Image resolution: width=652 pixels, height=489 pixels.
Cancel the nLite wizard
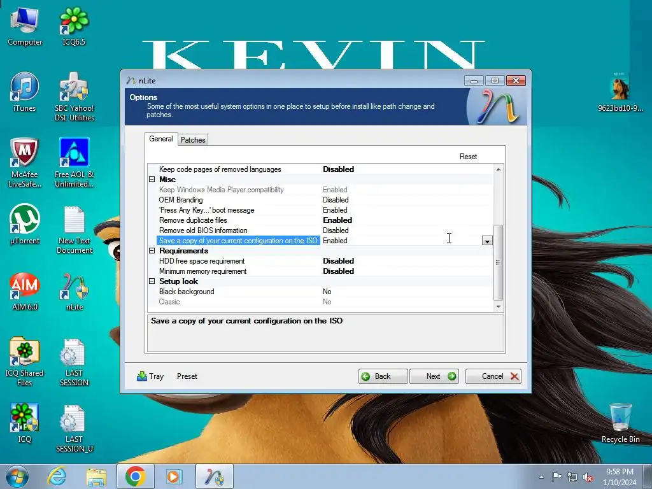coord(493,376)
